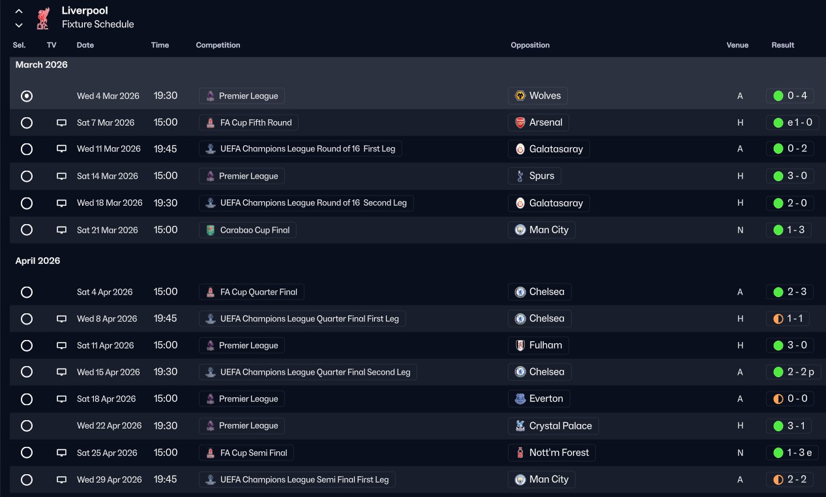
Task: Click the March 2026 month heading
Action: tap(42, 65)
